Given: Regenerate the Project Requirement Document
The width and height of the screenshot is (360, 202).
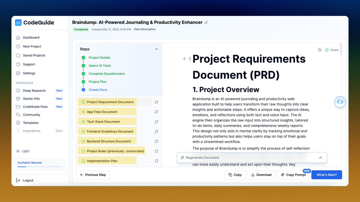Looking at the screenshot, I should (x=157, y=102).
